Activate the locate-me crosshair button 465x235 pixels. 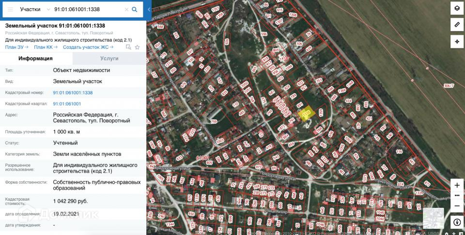click(x=457, y=42)
